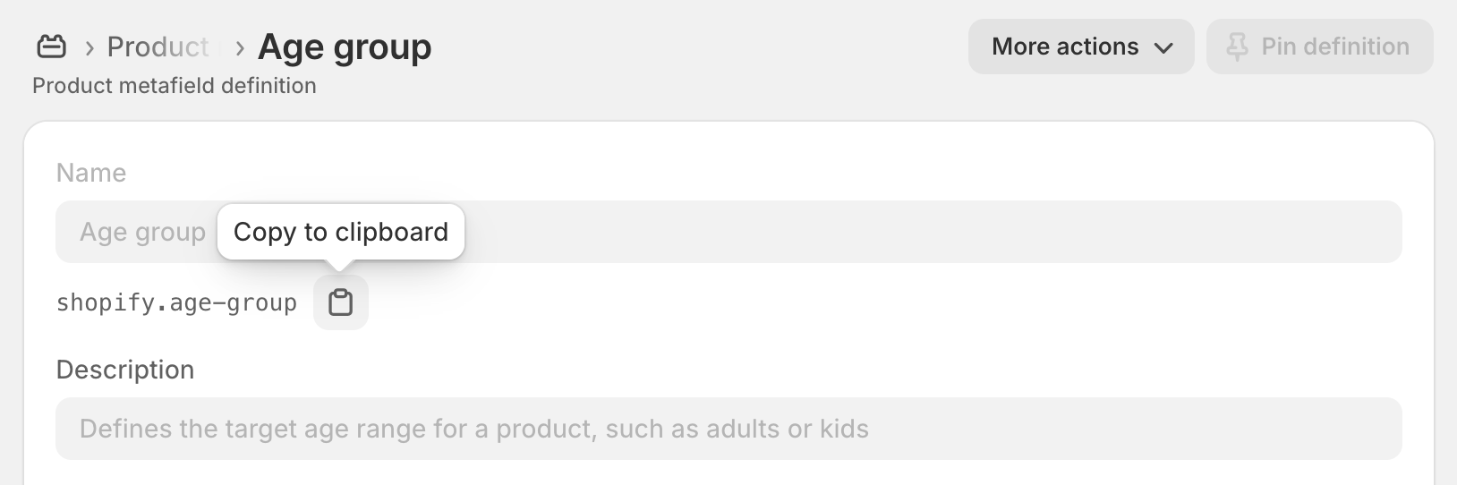Focus the Name field containing Age group

(x=728, y=232)
